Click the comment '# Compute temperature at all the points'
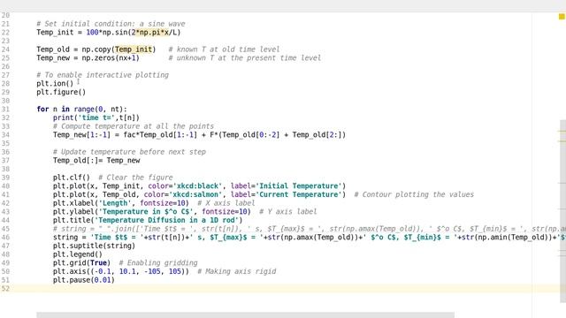566x318 pixels. click(x=134, y=126)
